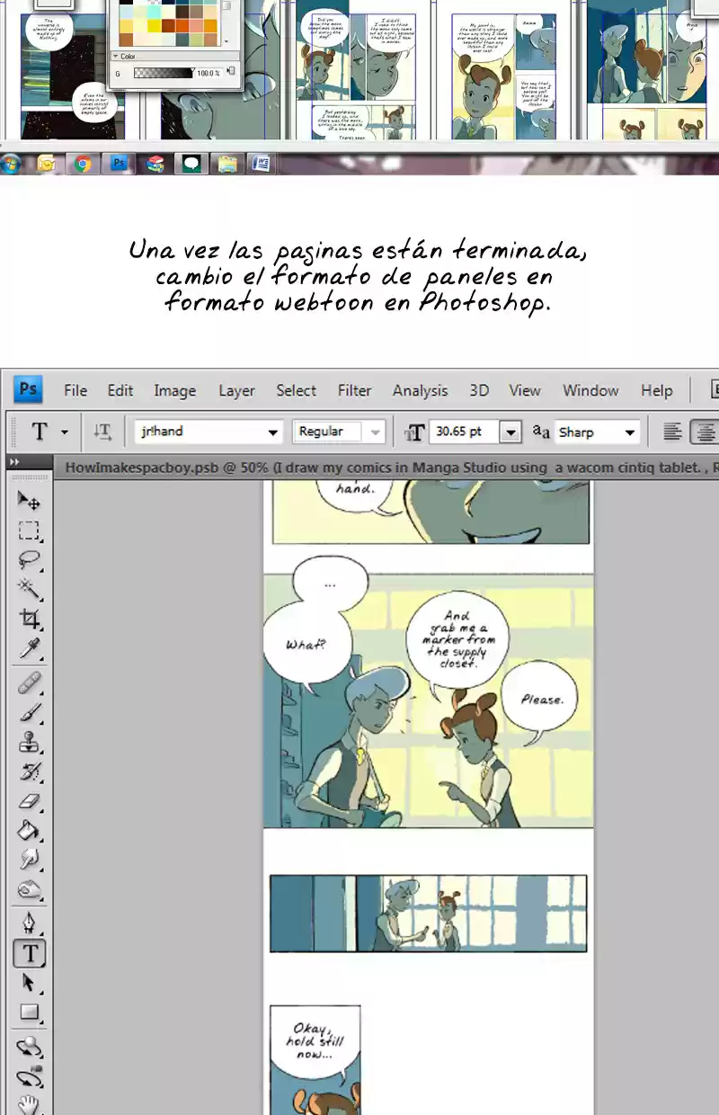Viewport: 719px width, 1115px height.
Task: Collapse the Color panel section triangle
Action: (x=116, y=56)
